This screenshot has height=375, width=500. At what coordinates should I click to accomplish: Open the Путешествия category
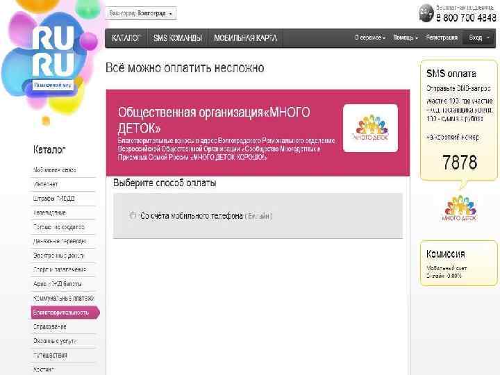point(50,356)
